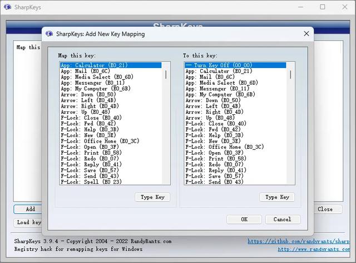Image resolution: width=356 pixels, height=263 pixels.
Task: Select F-Lock: Fwd in To this key list
Action: tap(235, 129)
